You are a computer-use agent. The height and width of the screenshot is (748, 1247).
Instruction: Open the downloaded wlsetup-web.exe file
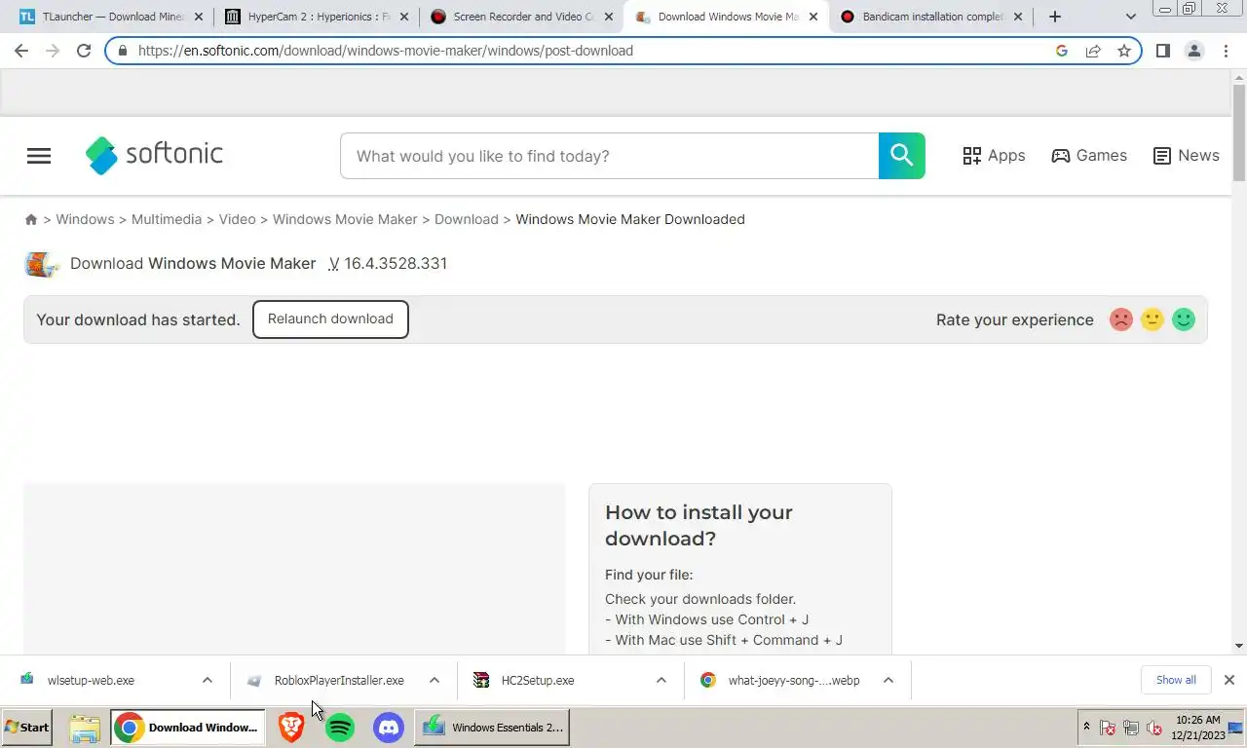click(x=91, y=680)
